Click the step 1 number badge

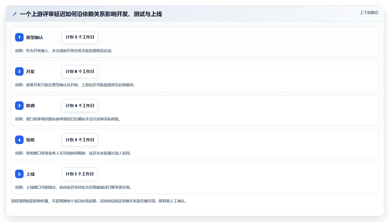click(19, 37)
